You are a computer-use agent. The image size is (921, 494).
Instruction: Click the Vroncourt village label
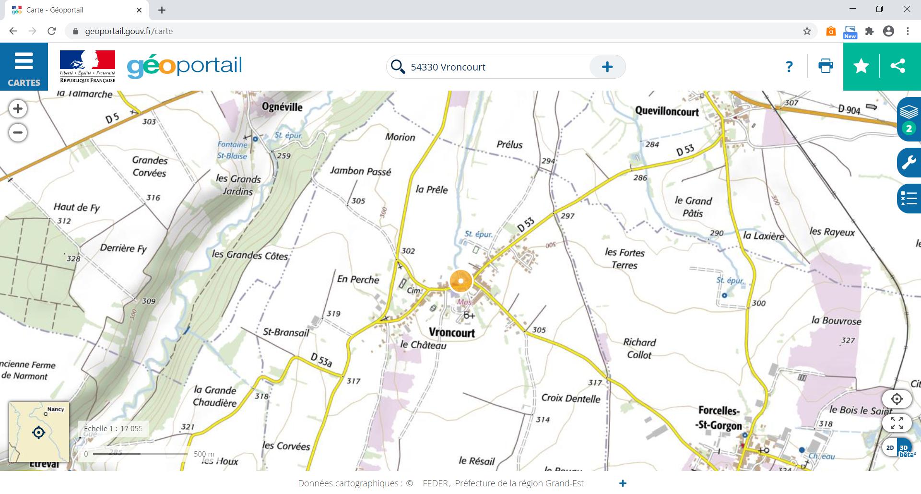(x=451, y=332)
